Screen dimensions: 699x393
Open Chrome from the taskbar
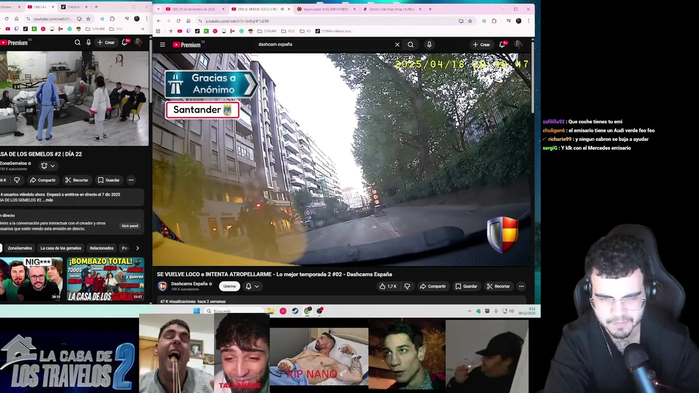pyautogui.click(x=308, y=311)
